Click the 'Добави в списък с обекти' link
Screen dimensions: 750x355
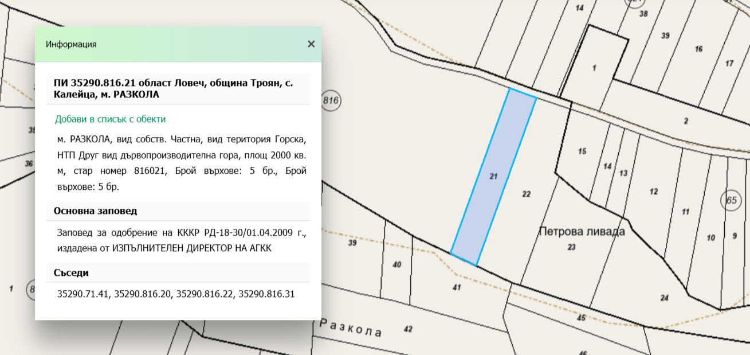110,119
